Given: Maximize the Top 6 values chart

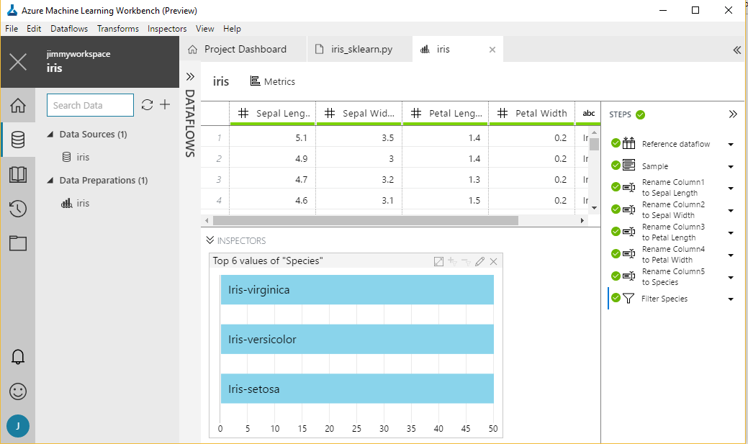Looking at the screenshot, I should point(438,261).
